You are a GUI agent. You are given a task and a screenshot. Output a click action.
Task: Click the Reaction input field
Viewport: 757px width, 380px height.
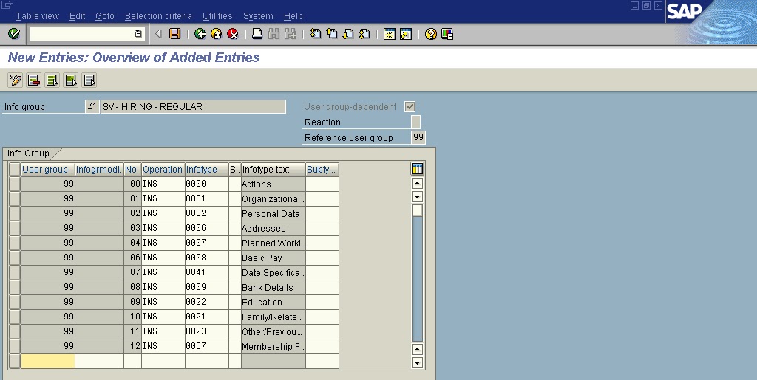click(x=415, y=122)
